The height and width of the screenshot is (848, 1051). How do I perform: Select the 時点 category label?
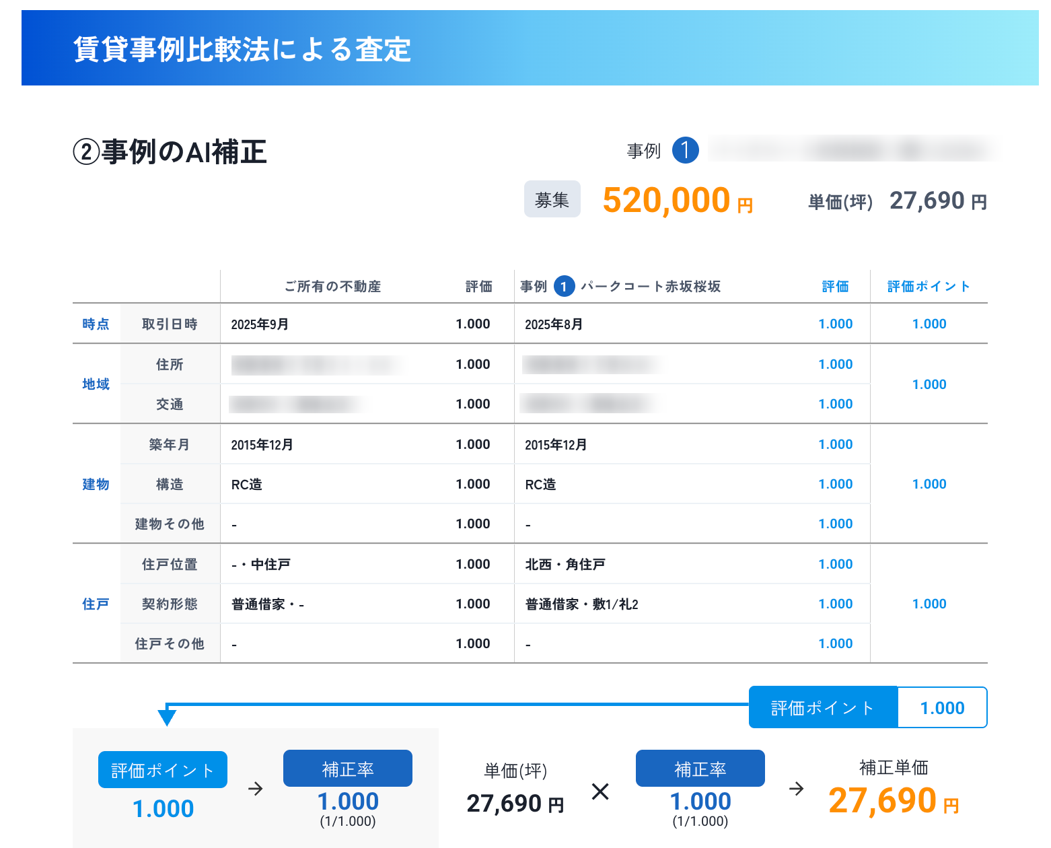96,324
